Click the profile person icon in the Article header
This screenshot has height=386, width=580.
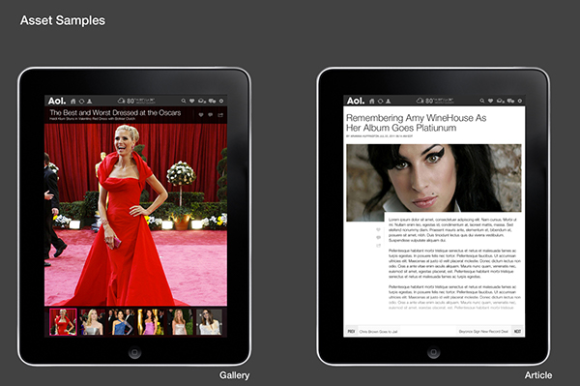pyautogui.click(x=388, y=101)
